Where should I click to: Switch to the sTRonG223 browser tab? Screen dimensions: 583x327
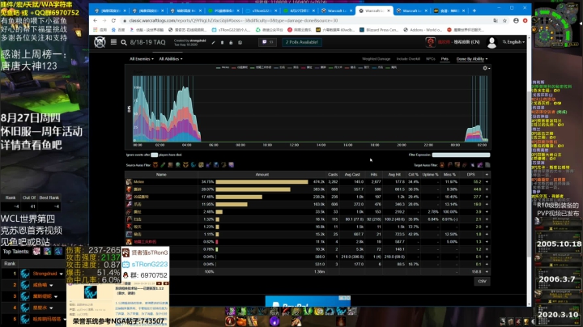262,11
